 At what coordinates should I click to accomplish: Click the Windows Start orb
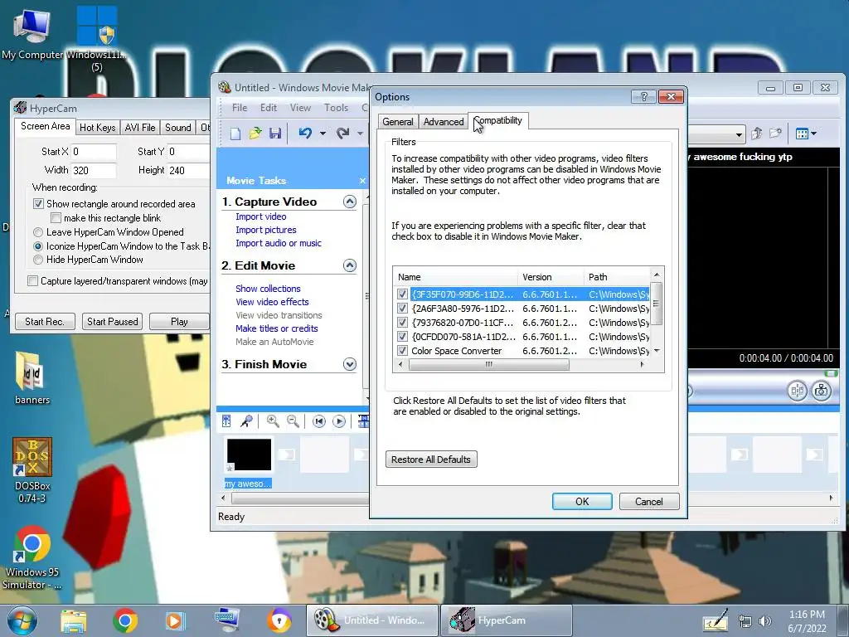pyautogui.click(x=22, y=620)
